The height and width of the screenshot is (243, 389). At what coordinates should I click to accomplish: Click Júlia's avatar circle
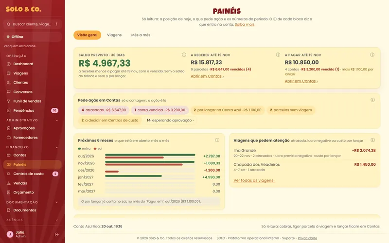[10, 234]
